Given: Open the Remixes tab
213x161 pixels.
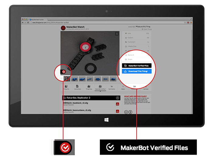Looking at the screenshot, I should (146, 87).
